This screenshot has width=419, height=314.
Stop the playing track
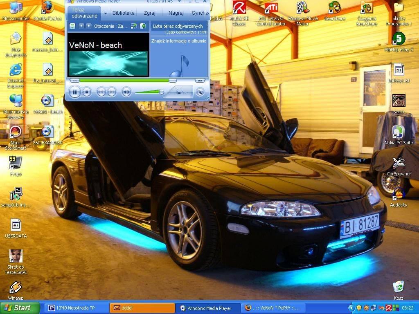click(87, 92)
